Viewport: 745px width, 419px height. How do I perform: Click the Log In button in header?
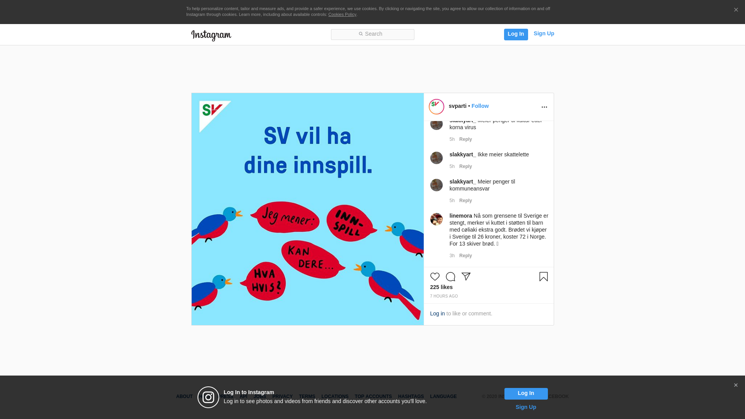[516, 35]
